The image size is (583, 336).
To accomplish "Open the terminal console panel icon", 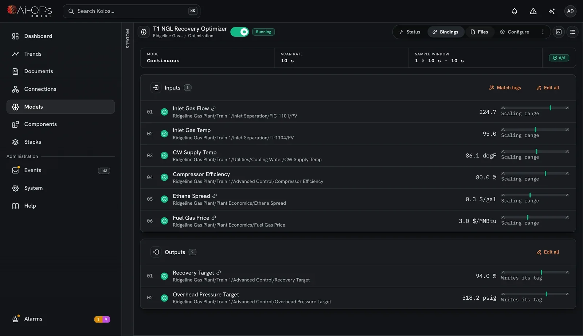I will 559,32.
